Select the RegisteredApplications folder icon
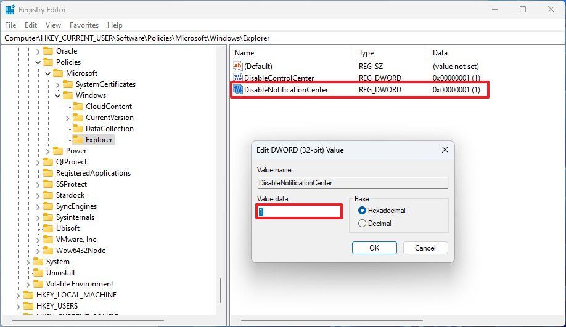Viewport: 566px width, 327px height. click(x=48, y=173)
